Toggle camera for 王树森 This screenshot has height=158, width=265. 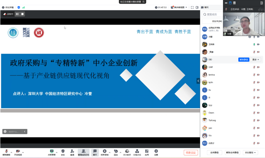[258, 44]
